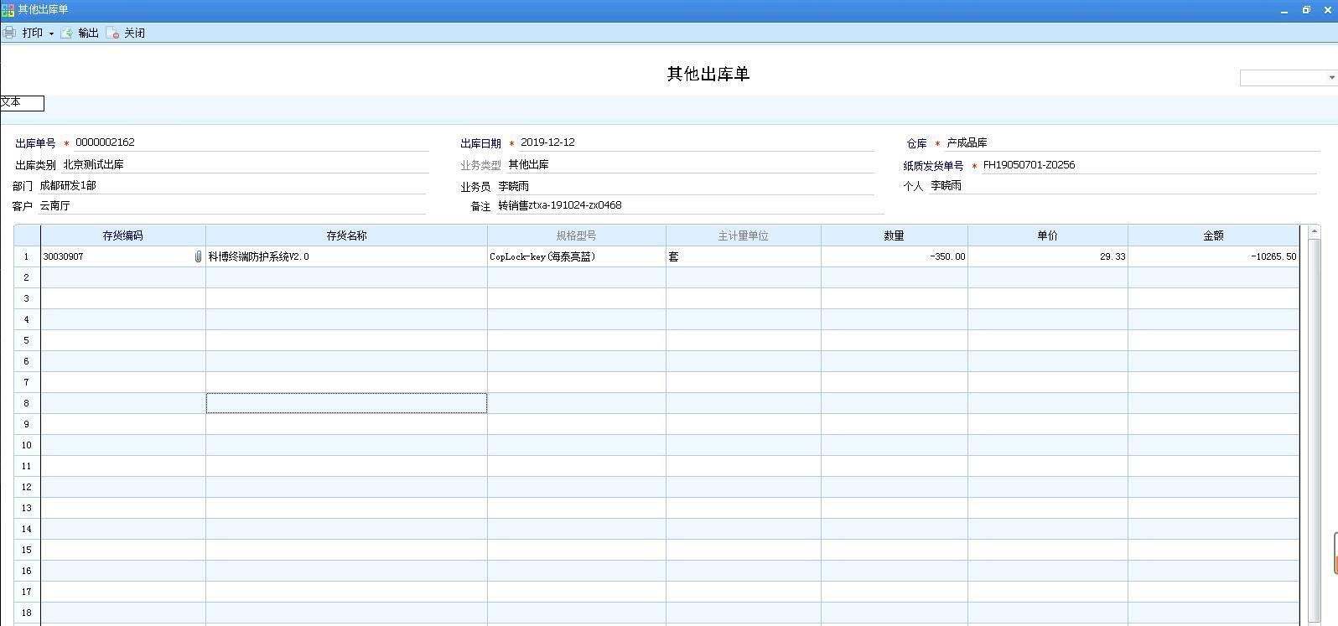Click the 金额 column header
The height and width of the screenshot is (626, 1338).
tap(1213, 235)
